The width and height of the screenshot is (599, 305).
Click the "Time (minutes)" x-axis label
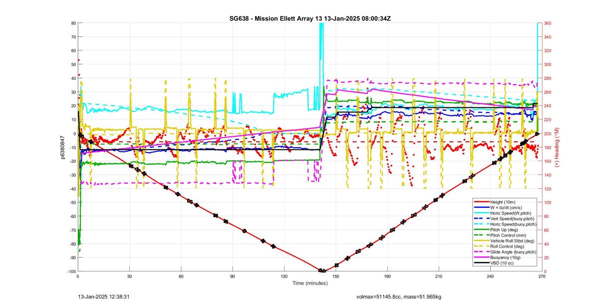tap(309, 283)
